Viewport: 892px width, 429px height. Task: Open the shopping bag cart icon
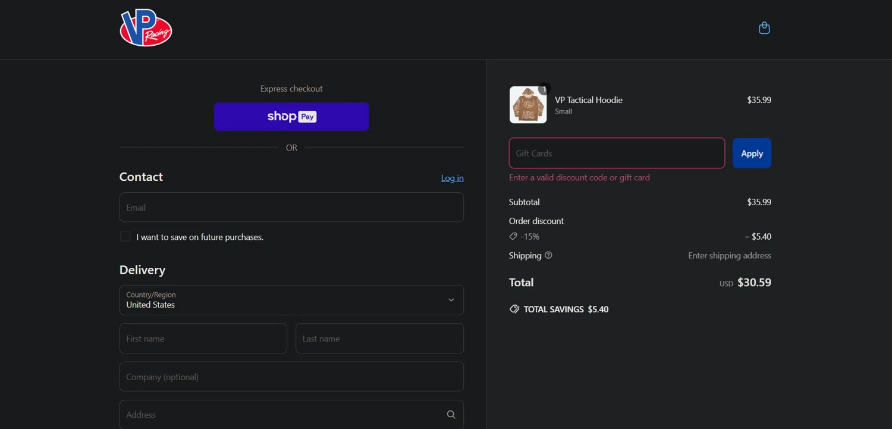[x=764, y=28]
